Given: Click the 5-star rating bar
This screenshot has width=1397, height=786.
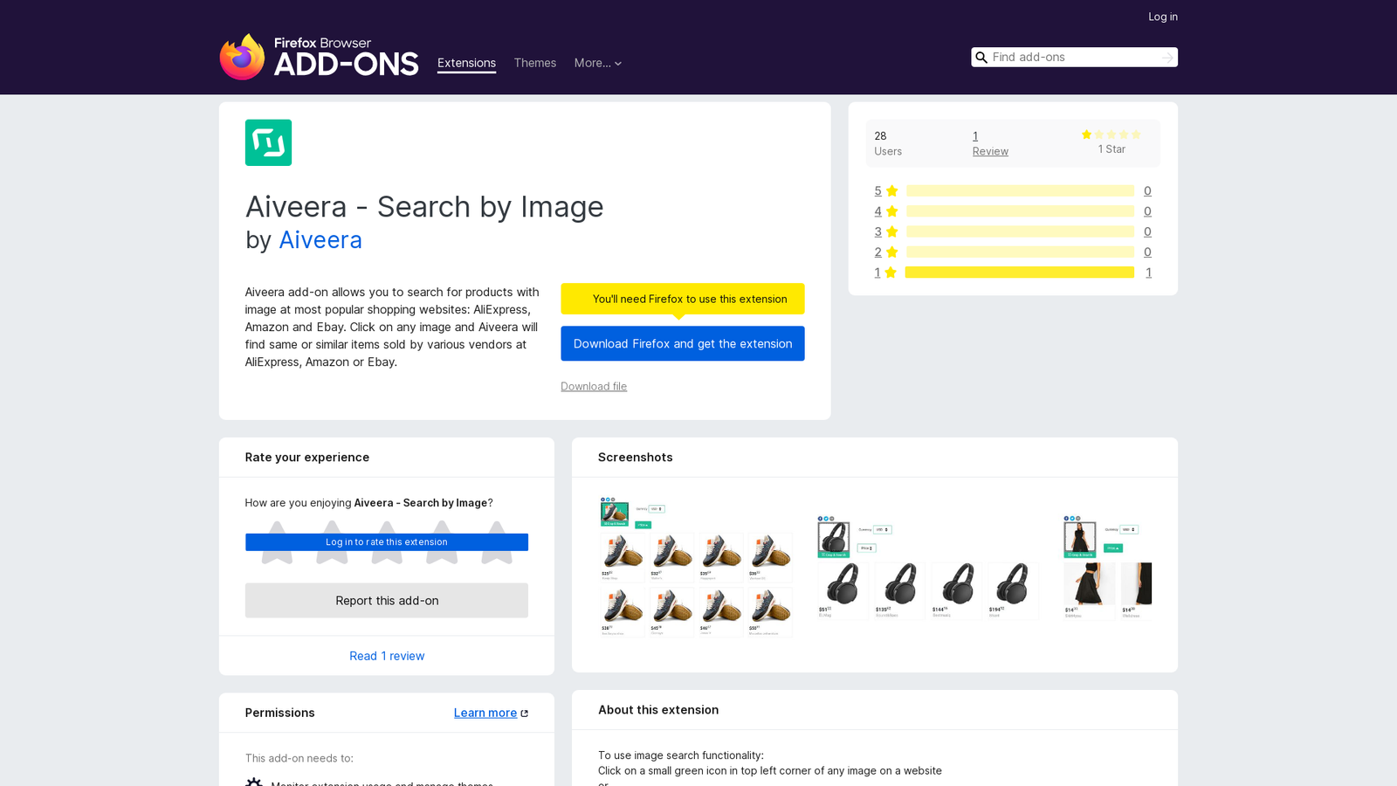Looking at the screenshot, I should coord(1020,191).
